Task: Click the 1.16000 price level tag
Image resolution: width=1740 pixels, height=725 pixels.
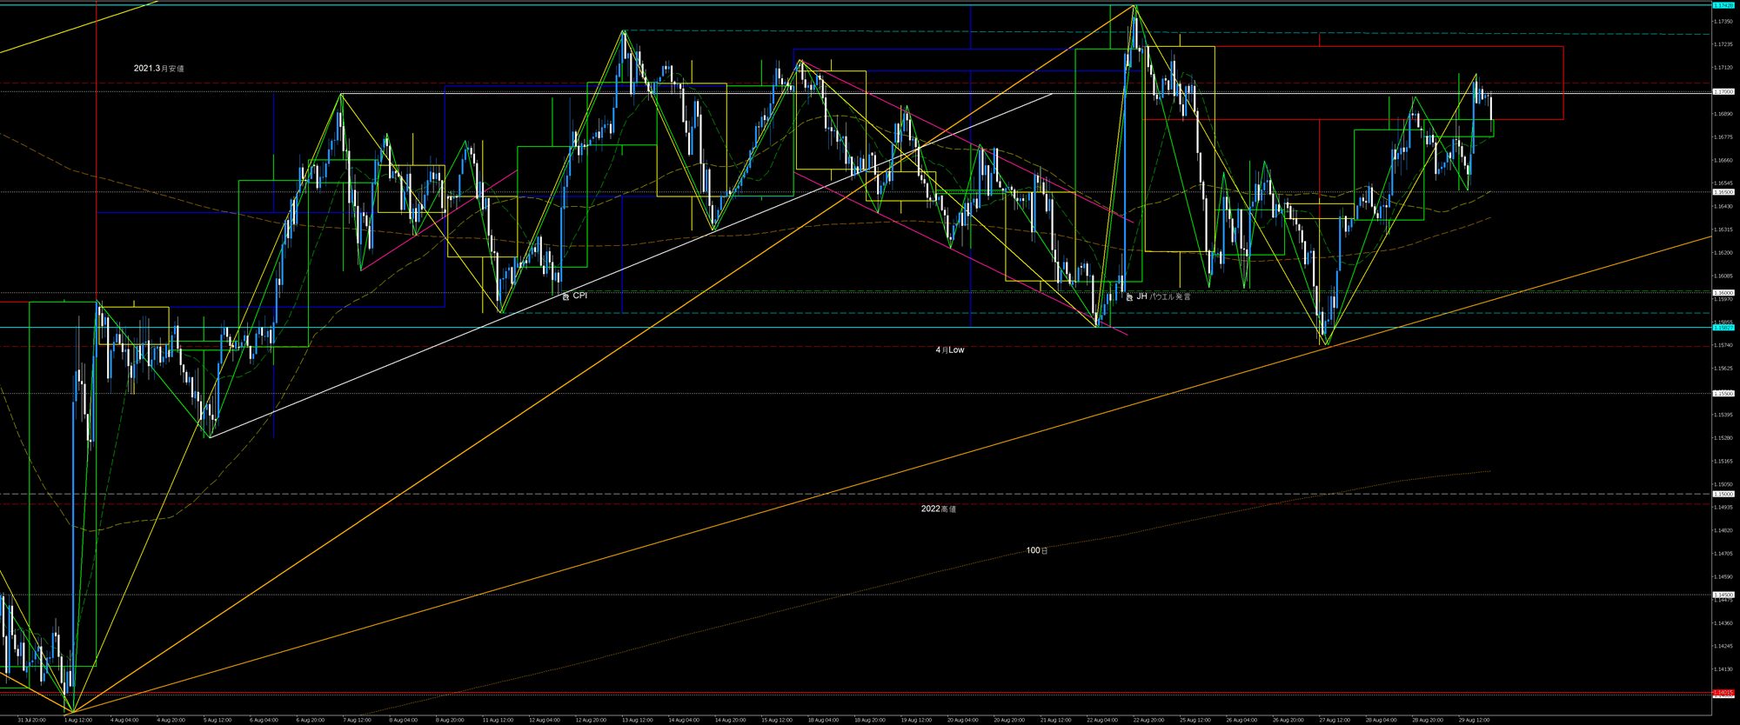Action: pyautogui.click(x=1723, y=293)
